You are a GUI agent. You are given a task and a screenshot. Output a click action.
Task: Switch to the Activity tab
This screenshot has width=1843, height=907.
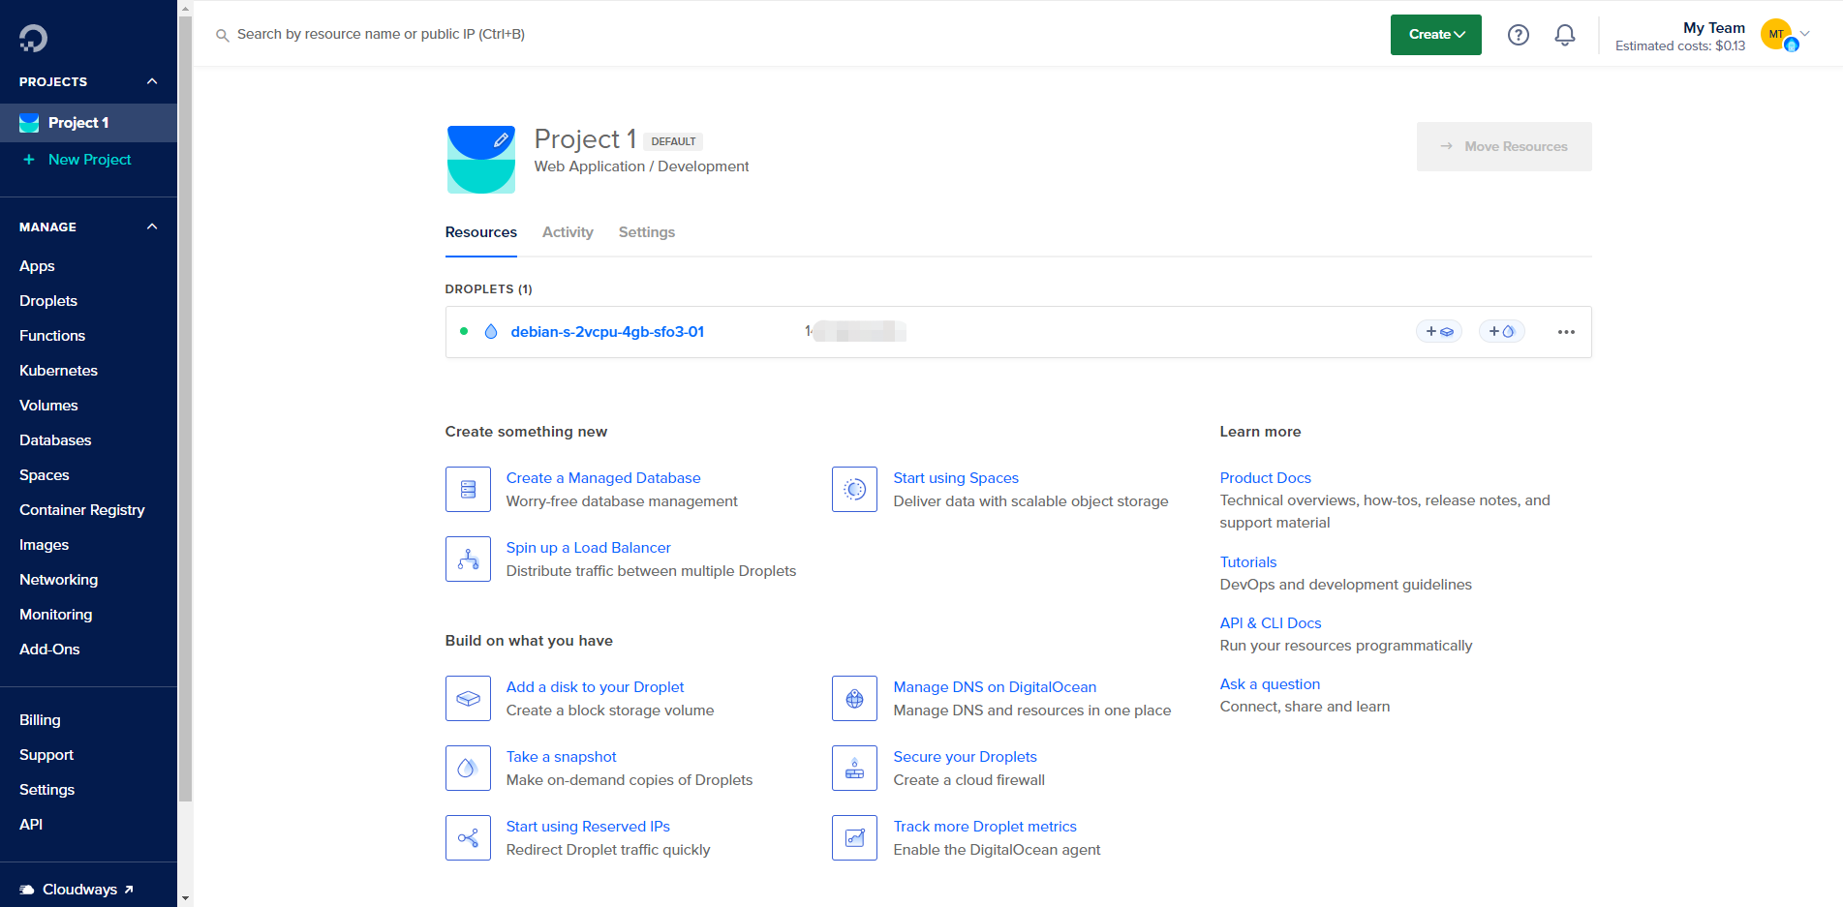coord(568,232)
